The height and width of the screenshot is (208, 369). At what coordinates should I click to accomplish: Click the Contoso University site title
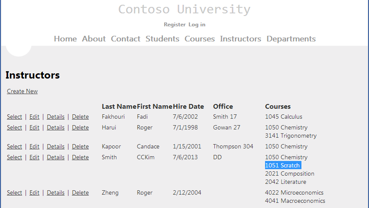tap(184, 9)
